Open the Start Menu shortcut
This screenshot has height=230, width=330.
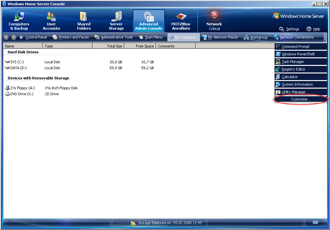click(151, 37)
